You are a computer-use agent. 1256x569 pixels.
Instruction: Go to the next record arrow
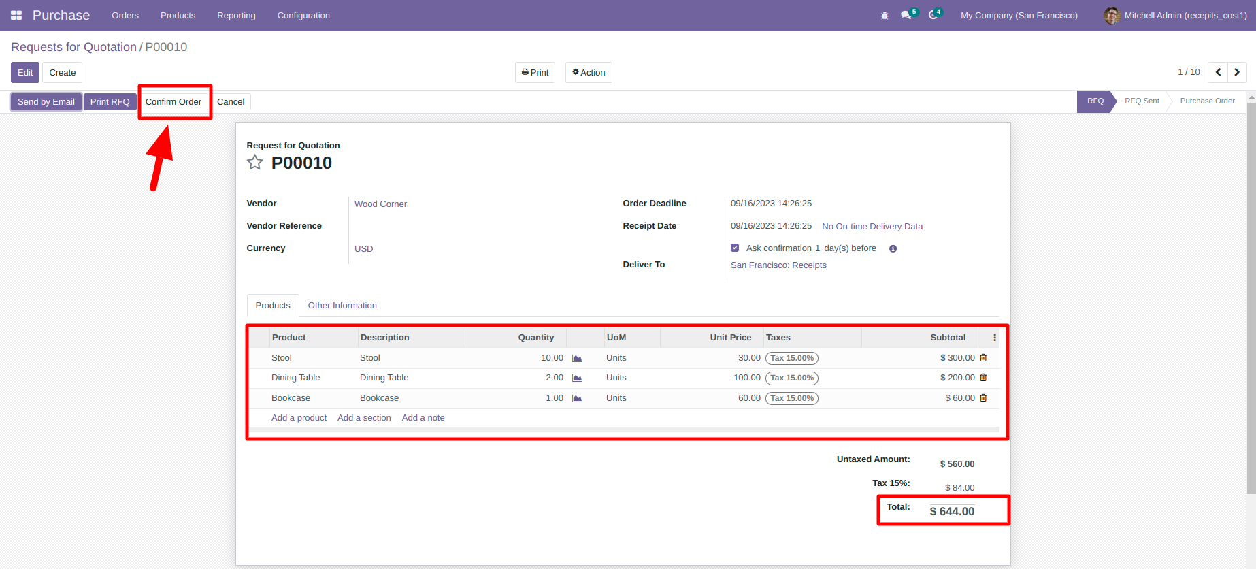1237,72
